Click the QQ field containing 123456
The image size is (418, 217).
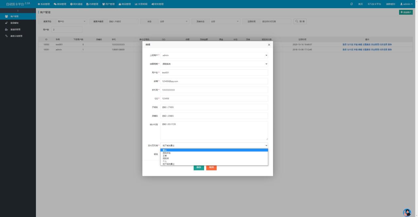[214, 98]
